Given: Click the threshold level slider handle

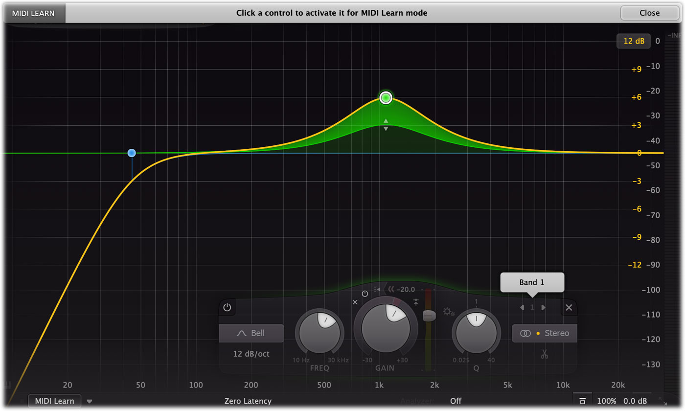Looking at the screenshot, I should coord(429,316).
